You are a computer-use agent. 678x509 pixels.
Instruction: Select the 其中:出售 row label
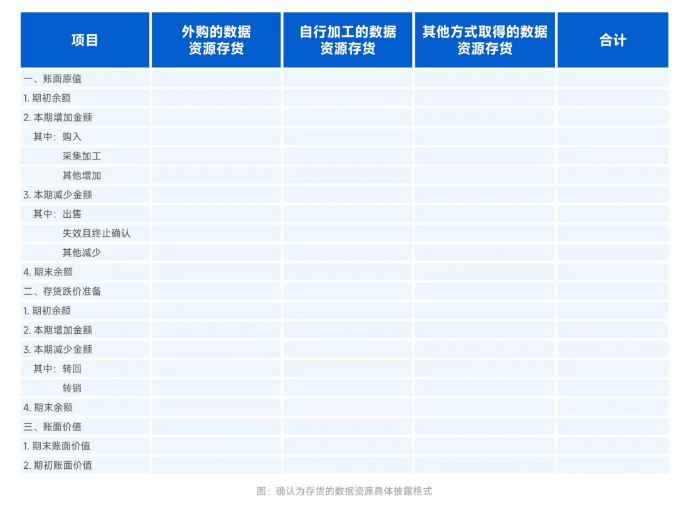click(x=57, y=214)
